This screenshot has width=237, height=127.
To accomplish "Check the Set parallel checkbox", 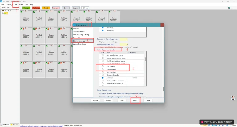I will [103, 66].
